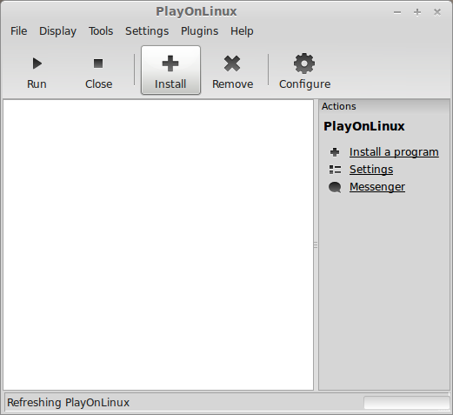The image size is (453, 415).
Task: Click the pane splitter handle beside Actions
Action: 316,245
